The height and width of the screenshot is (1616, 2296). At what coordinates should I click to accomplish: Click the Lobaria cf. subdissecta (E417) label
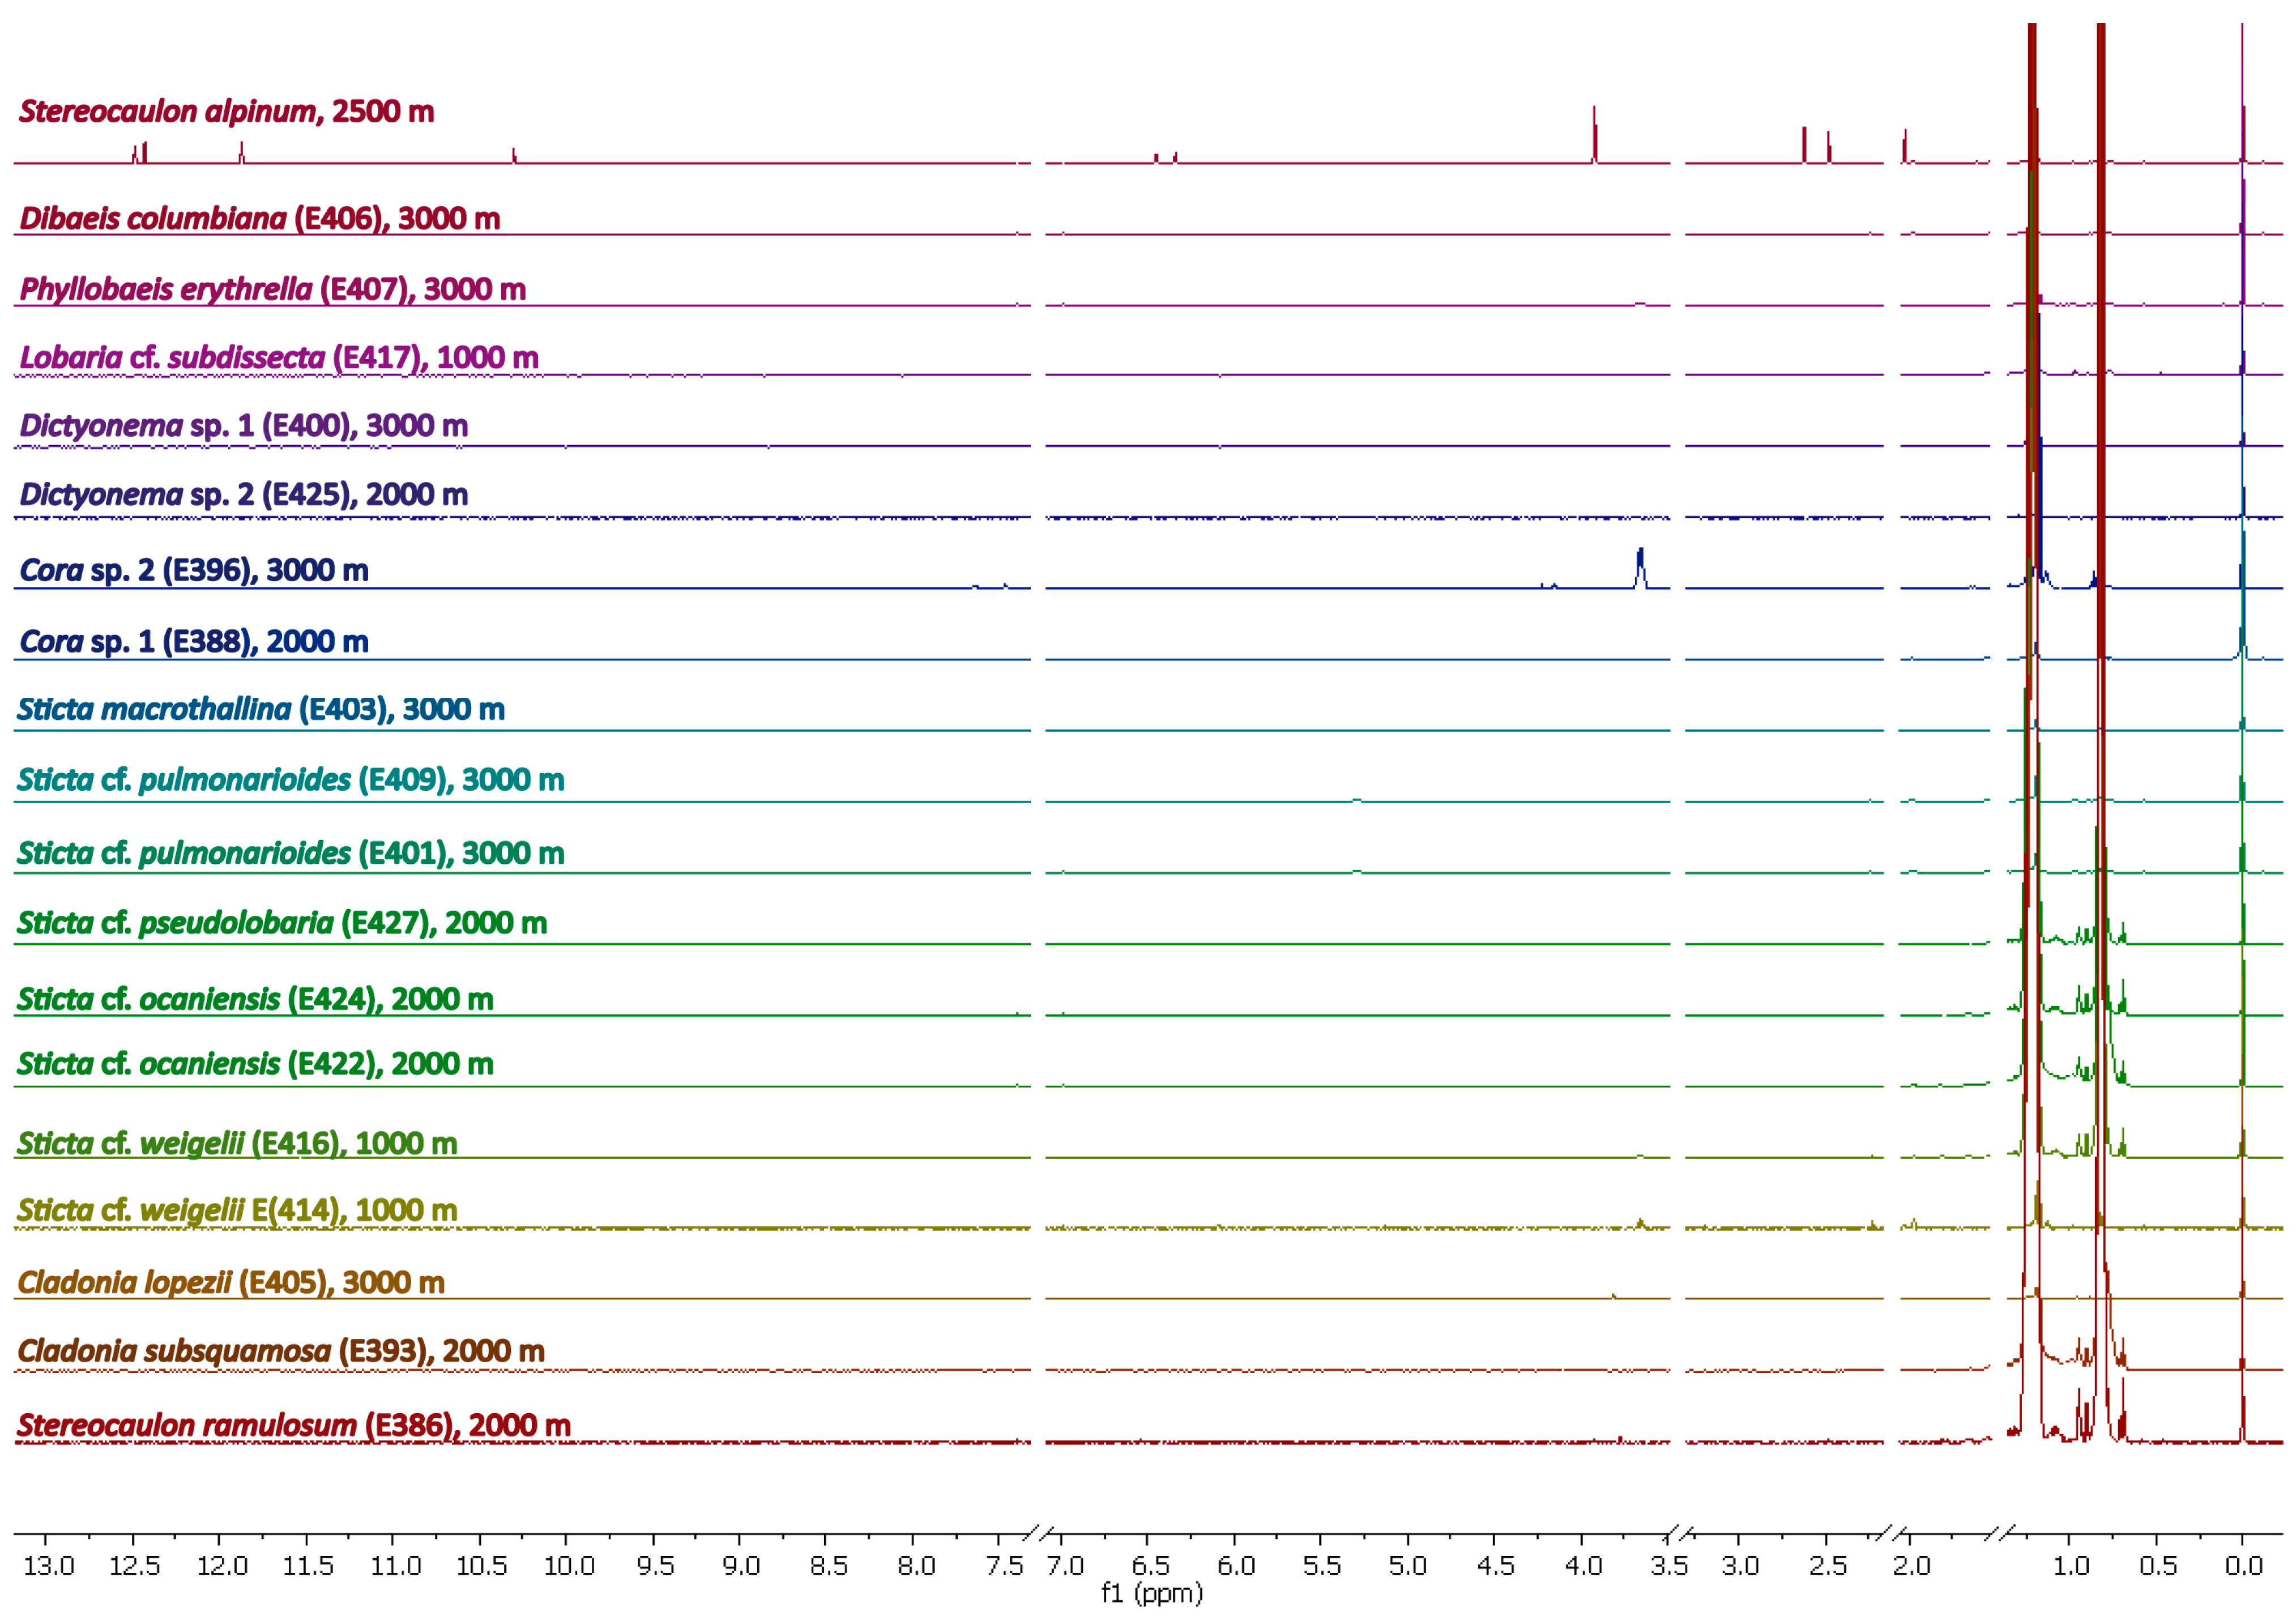(x=279, y=358)
